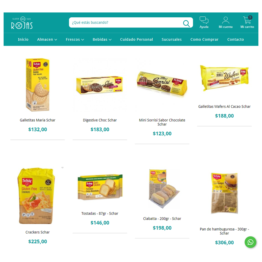
Task: Open the Galletitas Wafers Al Cacao image
Action: point(224,78)
